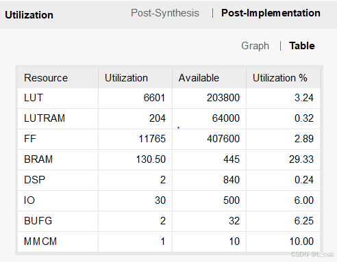Select the LUT resource row
This screenshot has height=262, width=337.
(168, 99)
